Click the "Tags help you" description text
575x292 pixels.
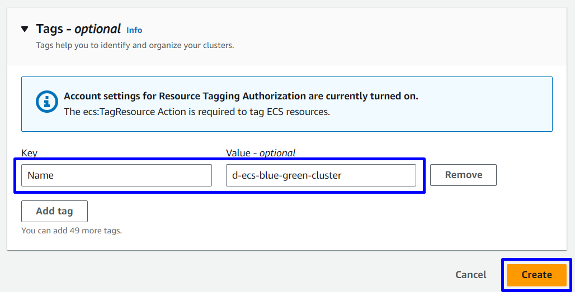[x=135, y=45]
